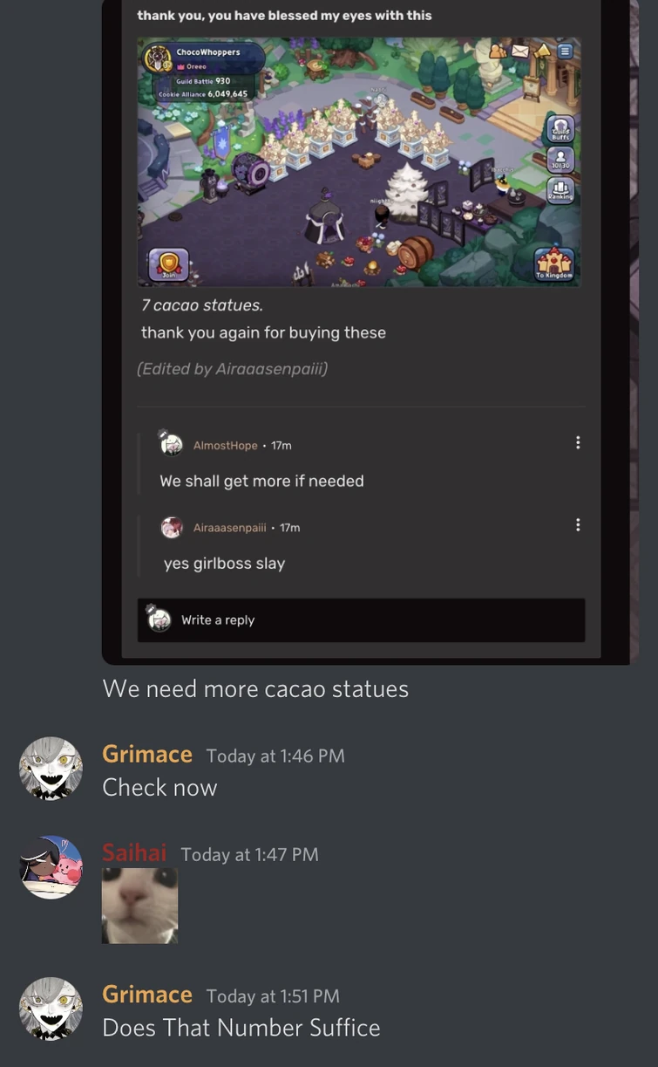The width and height of the screenshot is (658, 1067).
Task: Tap the To Kingdom castle icon
Action: [x=554, y=264]
